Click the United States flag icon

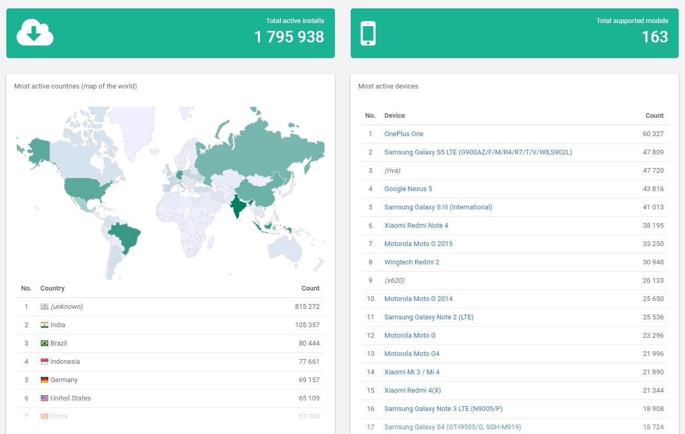pos(45,398)
